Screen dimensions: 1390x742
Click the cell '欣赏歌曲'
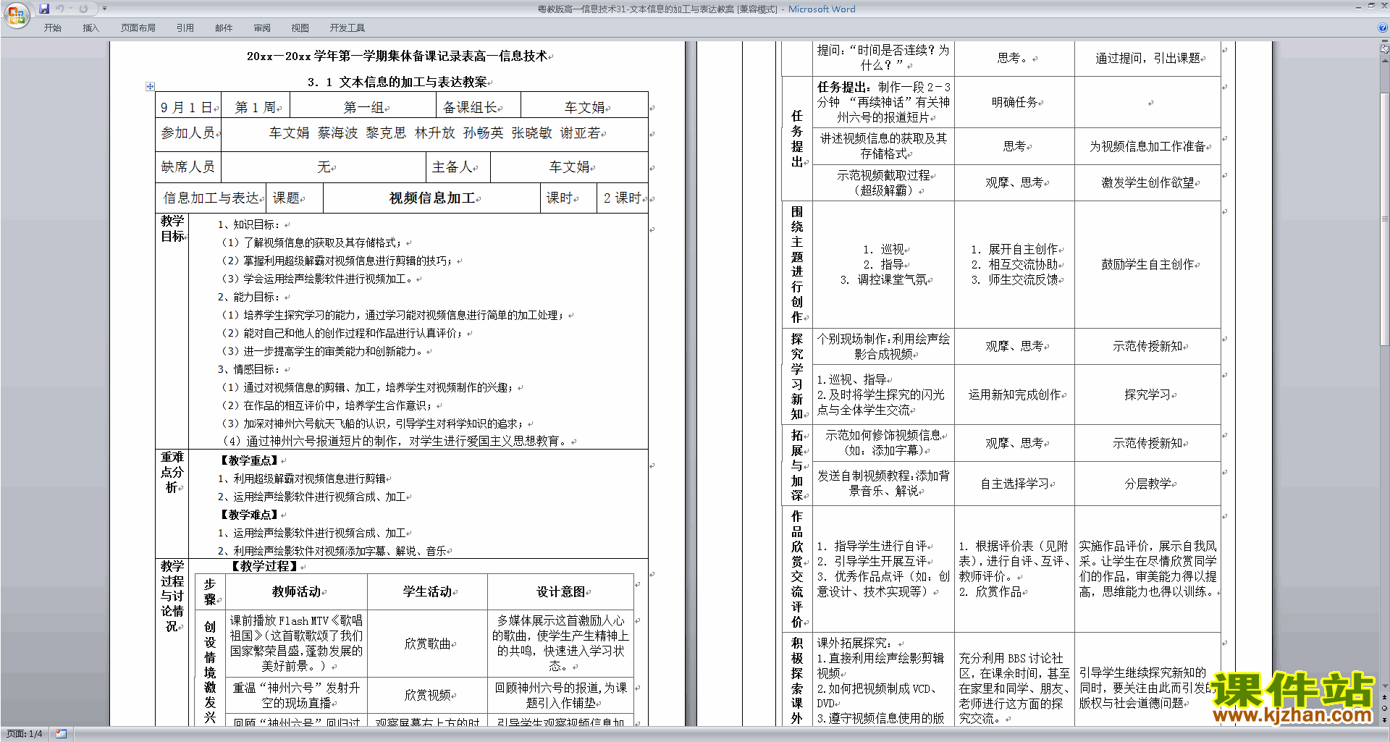pos(428,643)
